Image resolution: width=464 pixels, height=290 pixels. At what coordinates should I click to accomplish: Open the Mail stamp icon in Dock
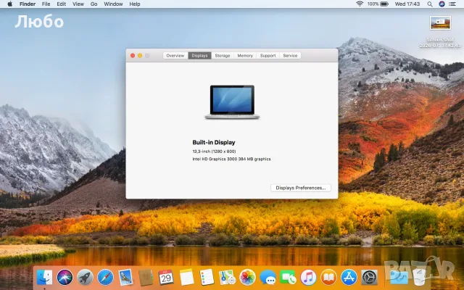pyautogui.click(x=125, y=278)
